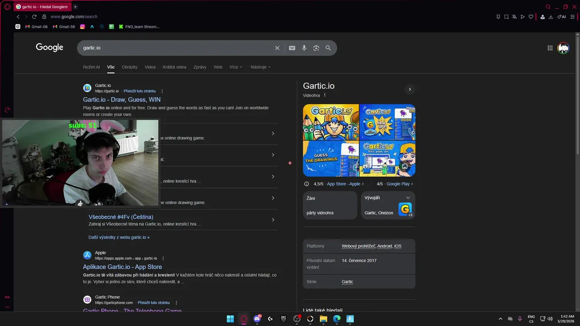Viewport: 580px width, 326px height.
Task: Open the Všeobecné #4Fv (Čeština) sitelink
Action: click(121, 217)
